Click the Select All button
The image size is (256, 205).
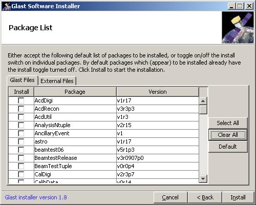click(228, 123)
